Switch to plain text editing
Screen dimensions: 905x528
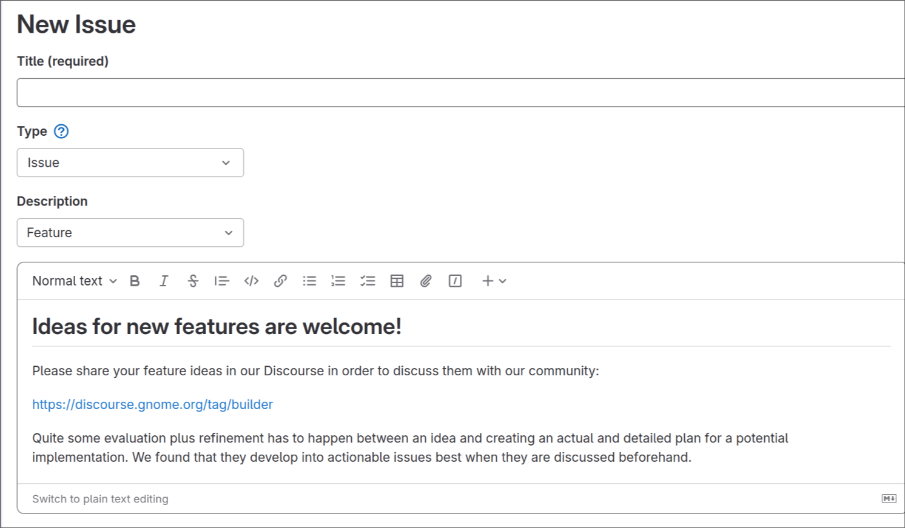coord(100,499)
